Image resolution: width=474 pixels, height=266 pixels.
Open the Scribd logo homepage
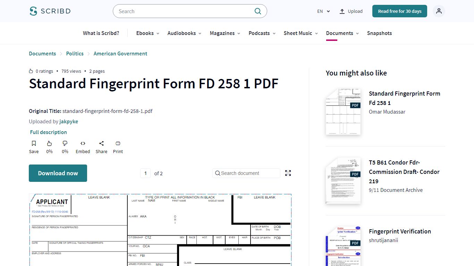50,11
